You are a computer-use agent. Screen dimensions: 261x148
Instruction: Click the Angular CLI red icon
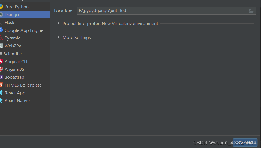pos(1,61)
